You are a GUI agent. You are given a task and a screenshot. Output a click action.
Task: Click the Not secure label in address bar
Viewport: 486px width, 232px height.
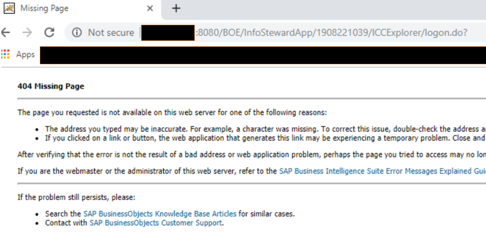click(x=111, y=32)
